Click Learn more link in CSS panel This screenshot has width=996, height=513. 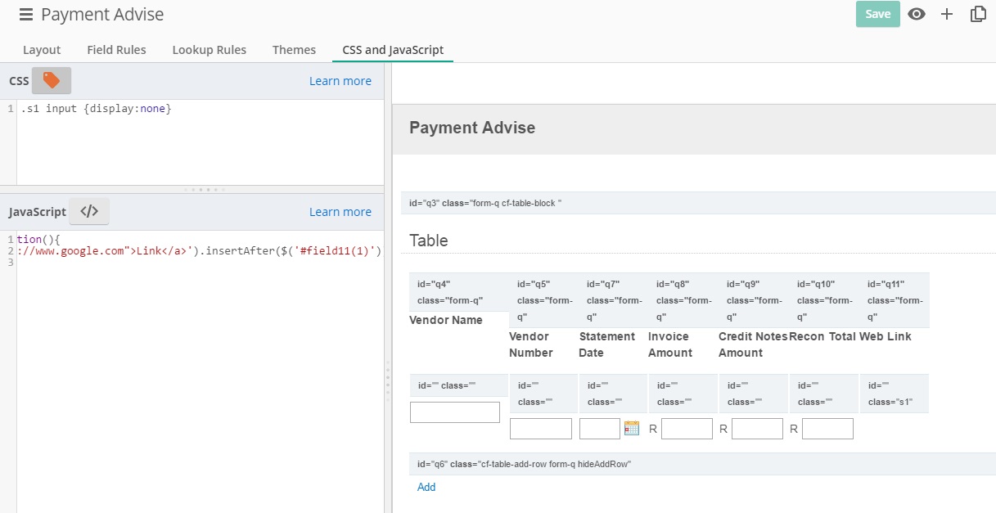pos(340,81)
